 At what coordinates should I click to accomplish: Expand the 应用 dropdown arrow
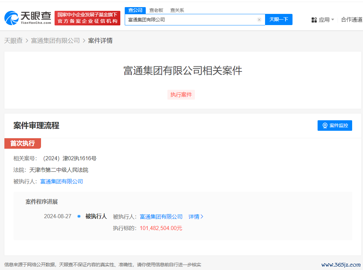(x=333, y=19)
